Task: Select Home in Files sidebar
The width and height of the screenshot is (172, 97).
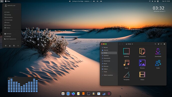Action: pos(109,53)
